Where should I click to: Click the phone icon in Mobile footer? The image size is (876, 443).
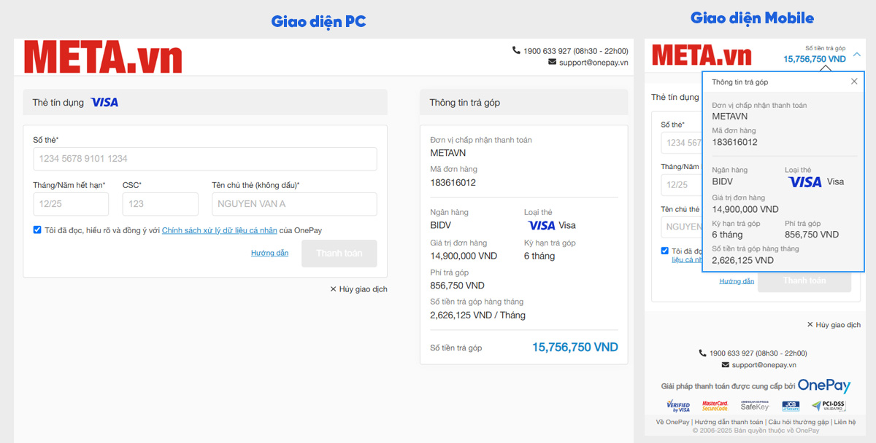pos(703,353)
